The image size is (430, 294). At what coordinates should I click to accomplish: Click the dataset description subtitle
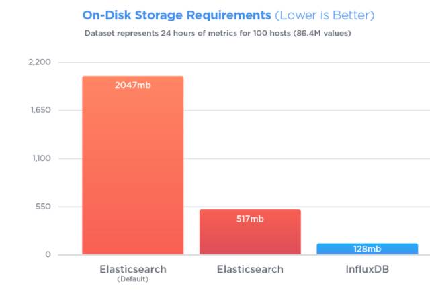tap(218, 33)
